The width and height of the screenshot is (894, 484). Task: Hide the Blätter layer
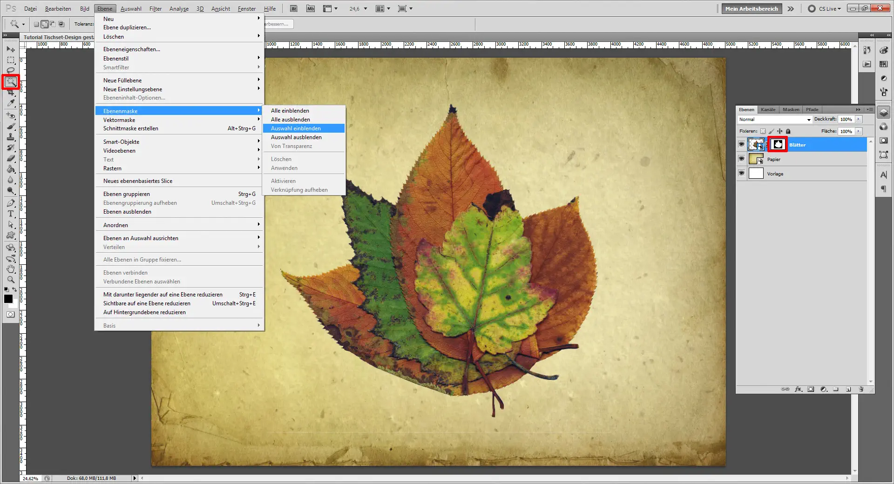click(x=741, y=145)
